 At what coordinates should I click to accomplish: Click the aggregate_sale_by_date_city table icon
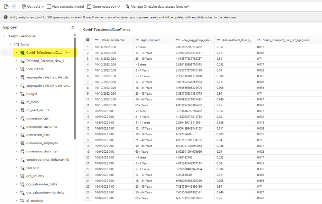point(23,77)
